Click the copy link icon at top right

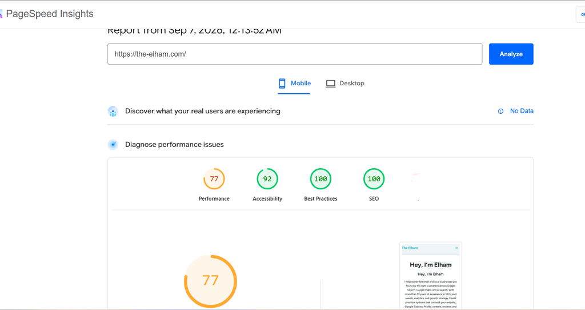582,14
